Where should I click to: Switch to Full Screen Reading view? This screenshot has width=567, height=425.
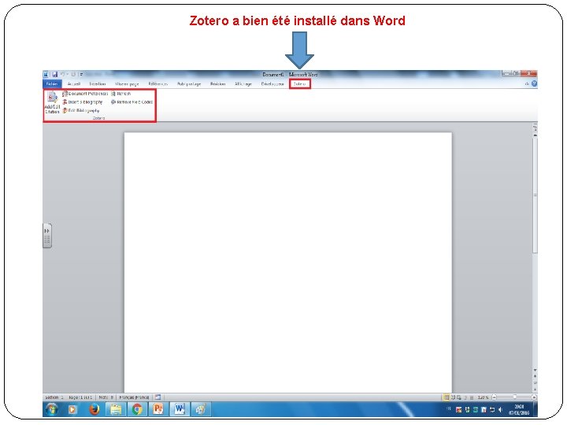point(453,397)
